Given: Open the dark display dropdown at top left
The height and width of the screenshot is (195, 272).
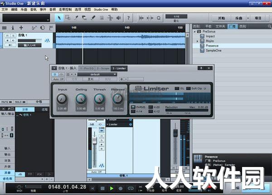Looking at the screenshot, I should click(26, 18).
